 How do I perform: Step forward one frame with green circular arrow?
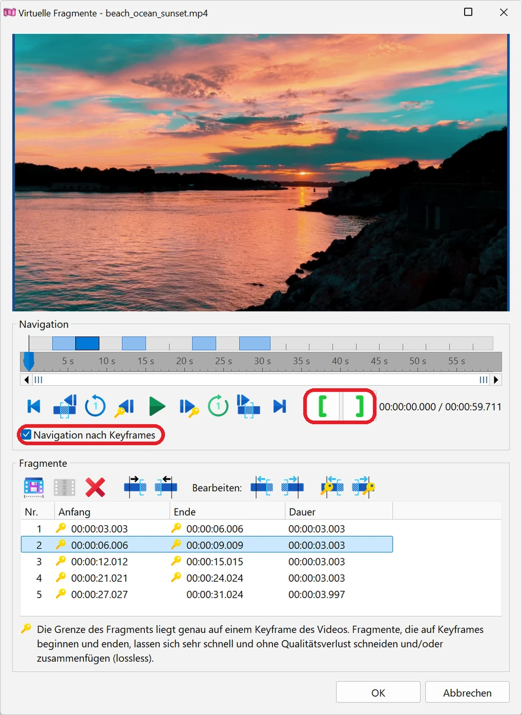click(x=218, y=406)
